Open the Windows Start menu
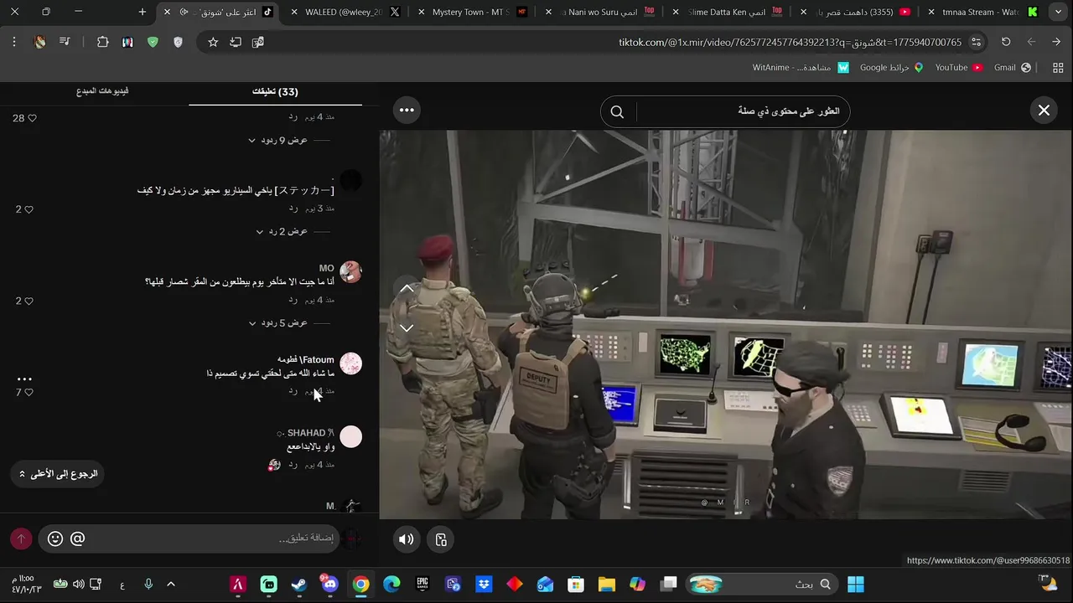This screenshot has width=1073, height=603. point(856,584)
